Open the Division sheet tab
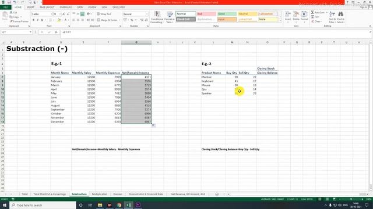The image size is (373, 209). coord(118,194)
